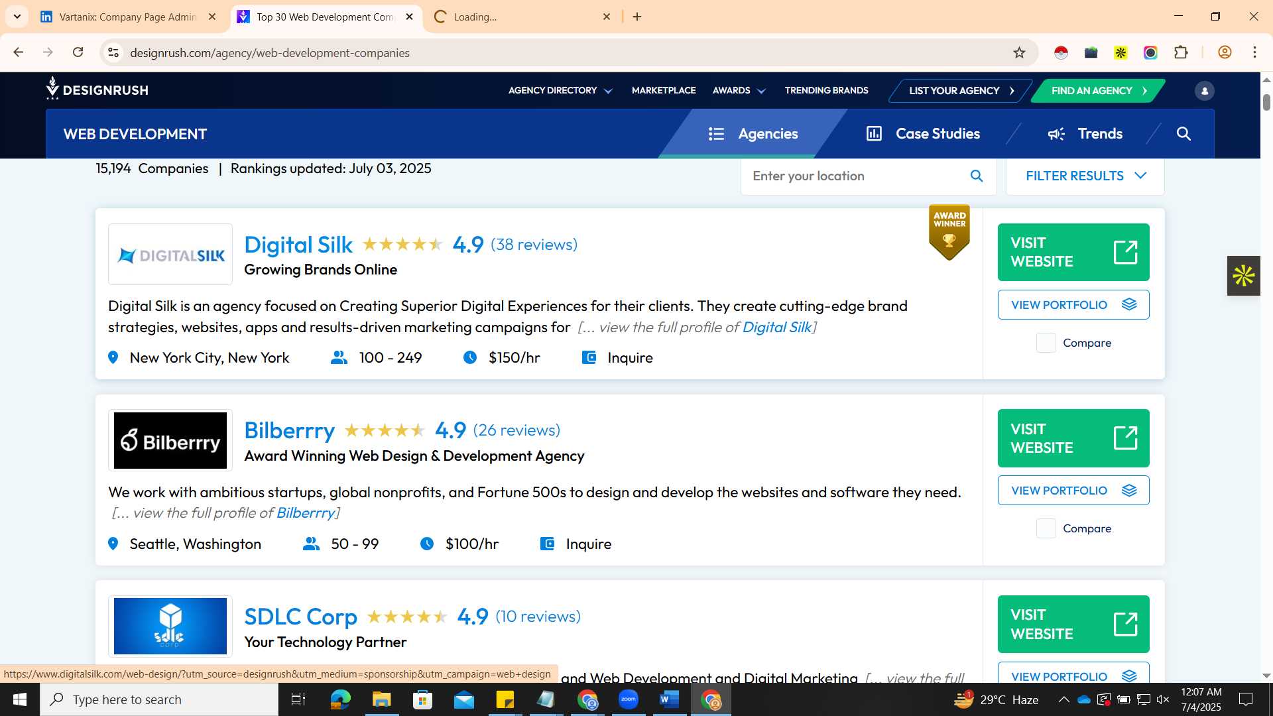Visit Website for SDLC Corp

pos(1073,624)
